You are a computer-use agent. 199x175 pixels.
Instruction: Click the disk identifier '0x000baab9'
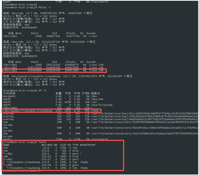[x=29, y=27]
